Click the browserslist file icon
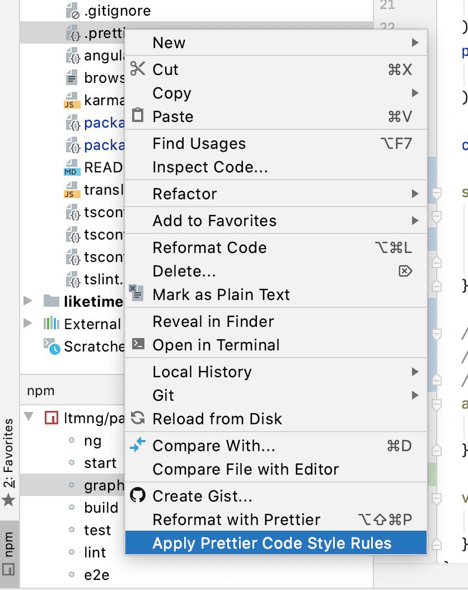This screenshot has height=590, width=468. click(72, 78)
